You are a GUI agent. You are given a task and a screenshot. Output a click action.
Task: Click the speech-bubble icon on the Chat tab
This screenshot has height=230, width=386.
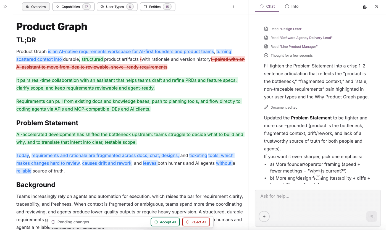tap(261, 6)
